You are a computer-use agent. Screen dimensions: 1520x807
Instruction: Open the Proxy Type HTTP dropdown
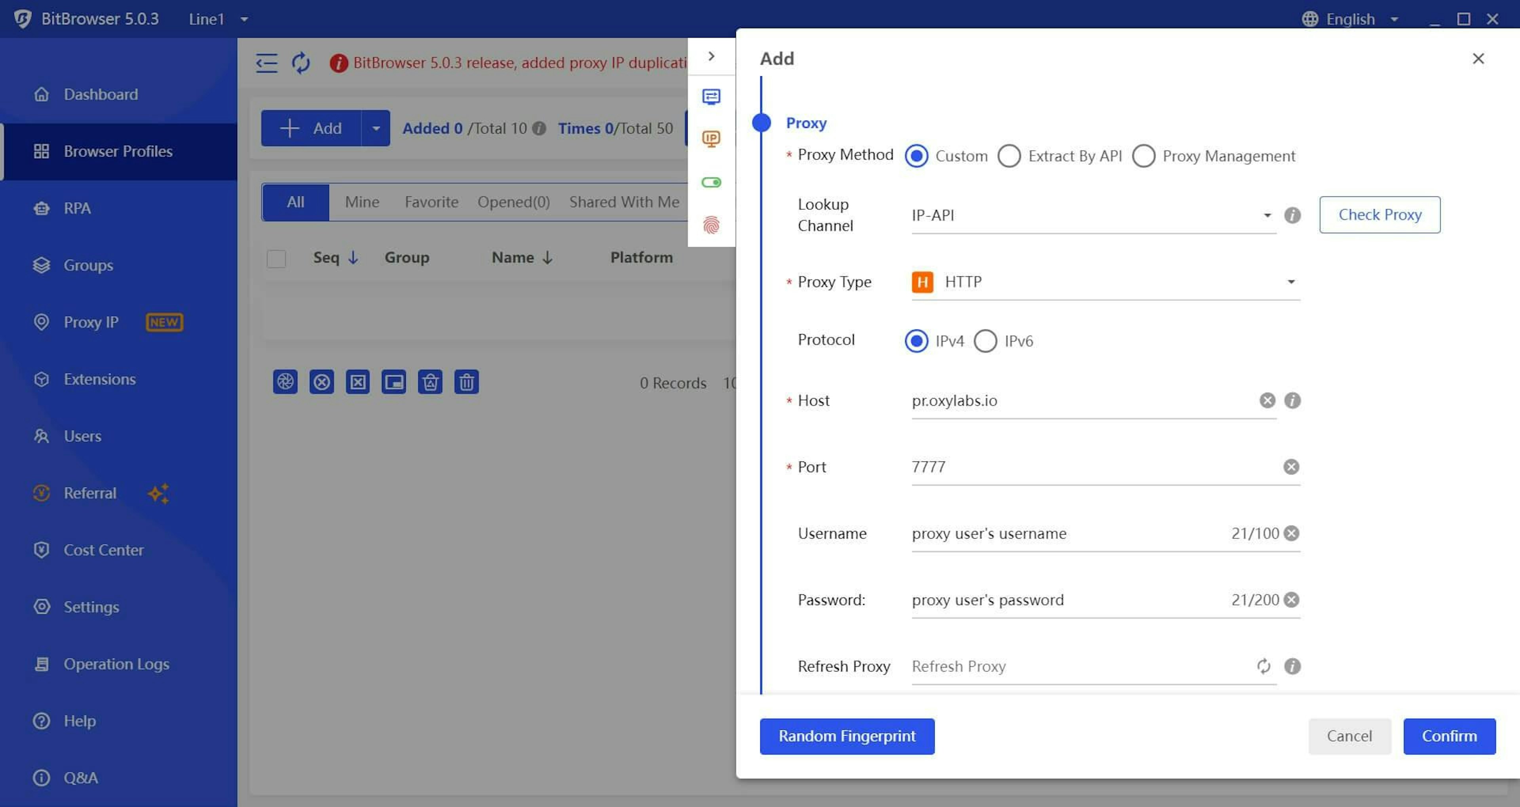pyautogui.click(x=1106, y=282)
